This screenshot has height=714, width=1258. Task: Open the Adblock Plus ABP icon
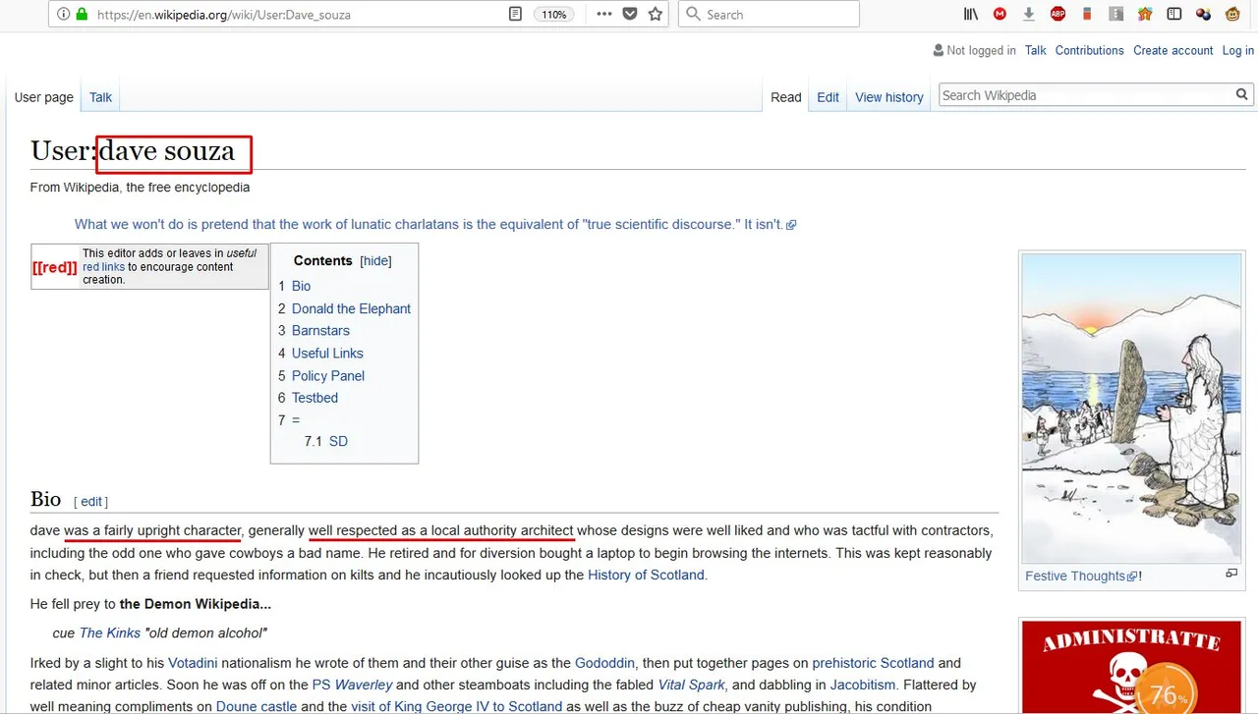pos(1058,15)
